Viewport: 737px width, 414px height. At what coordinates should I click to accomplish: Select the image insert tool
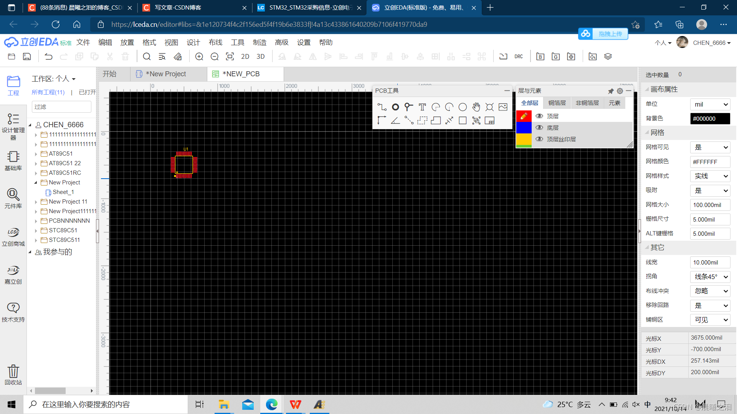tap(503, 107)
